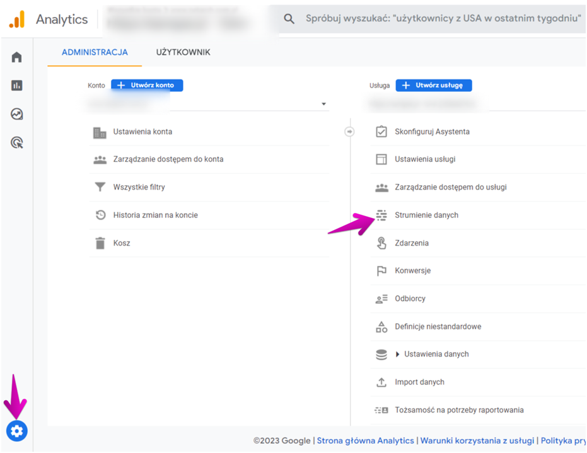587x453 pixels.
Task: Click the Strumienie danych stream icon
Action: coord(381,215)
